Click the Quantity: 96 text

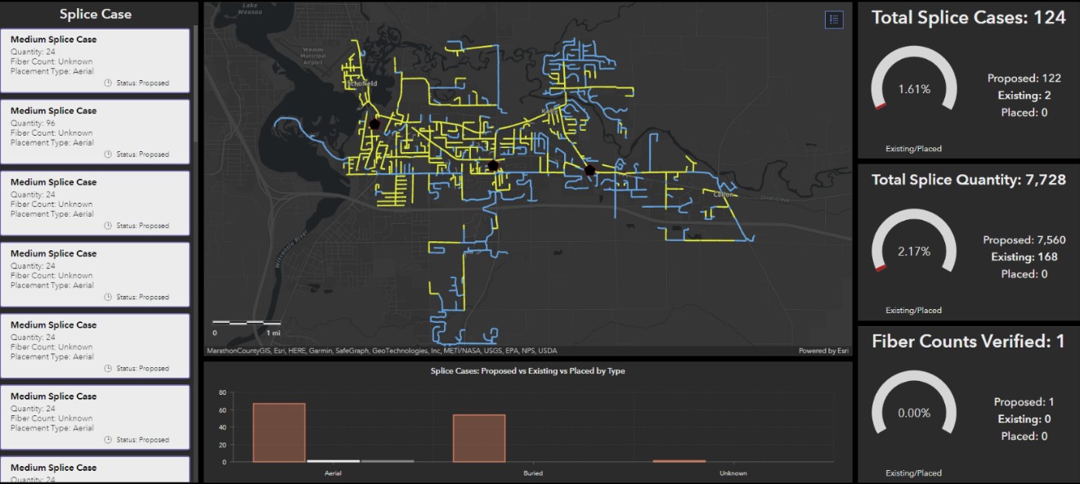click(33, 123)
